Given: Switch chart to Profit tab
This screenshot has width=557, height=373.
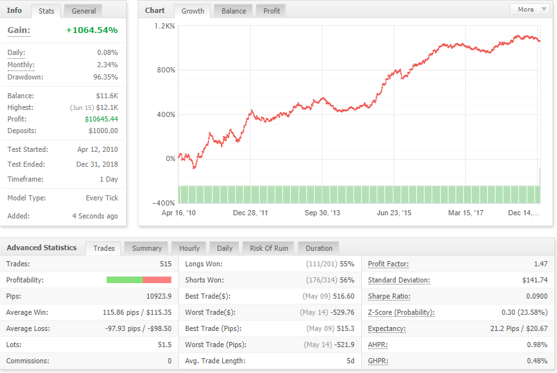Looking at the screenshot, I should click(272, 11).
